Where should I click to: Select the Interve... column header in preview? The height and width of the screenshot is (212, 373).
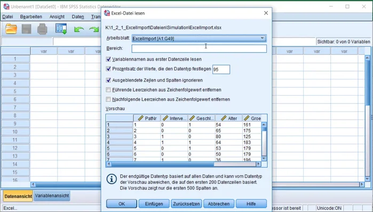(x=174, y=118)
